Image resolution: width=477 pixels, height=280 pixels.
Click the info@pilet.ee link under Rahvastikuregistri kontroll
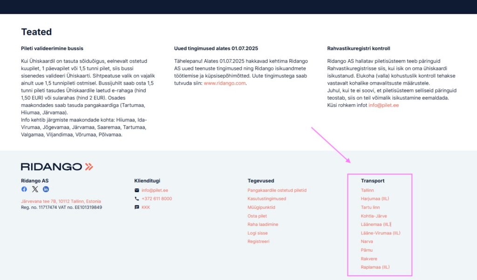tap(383, 106)
